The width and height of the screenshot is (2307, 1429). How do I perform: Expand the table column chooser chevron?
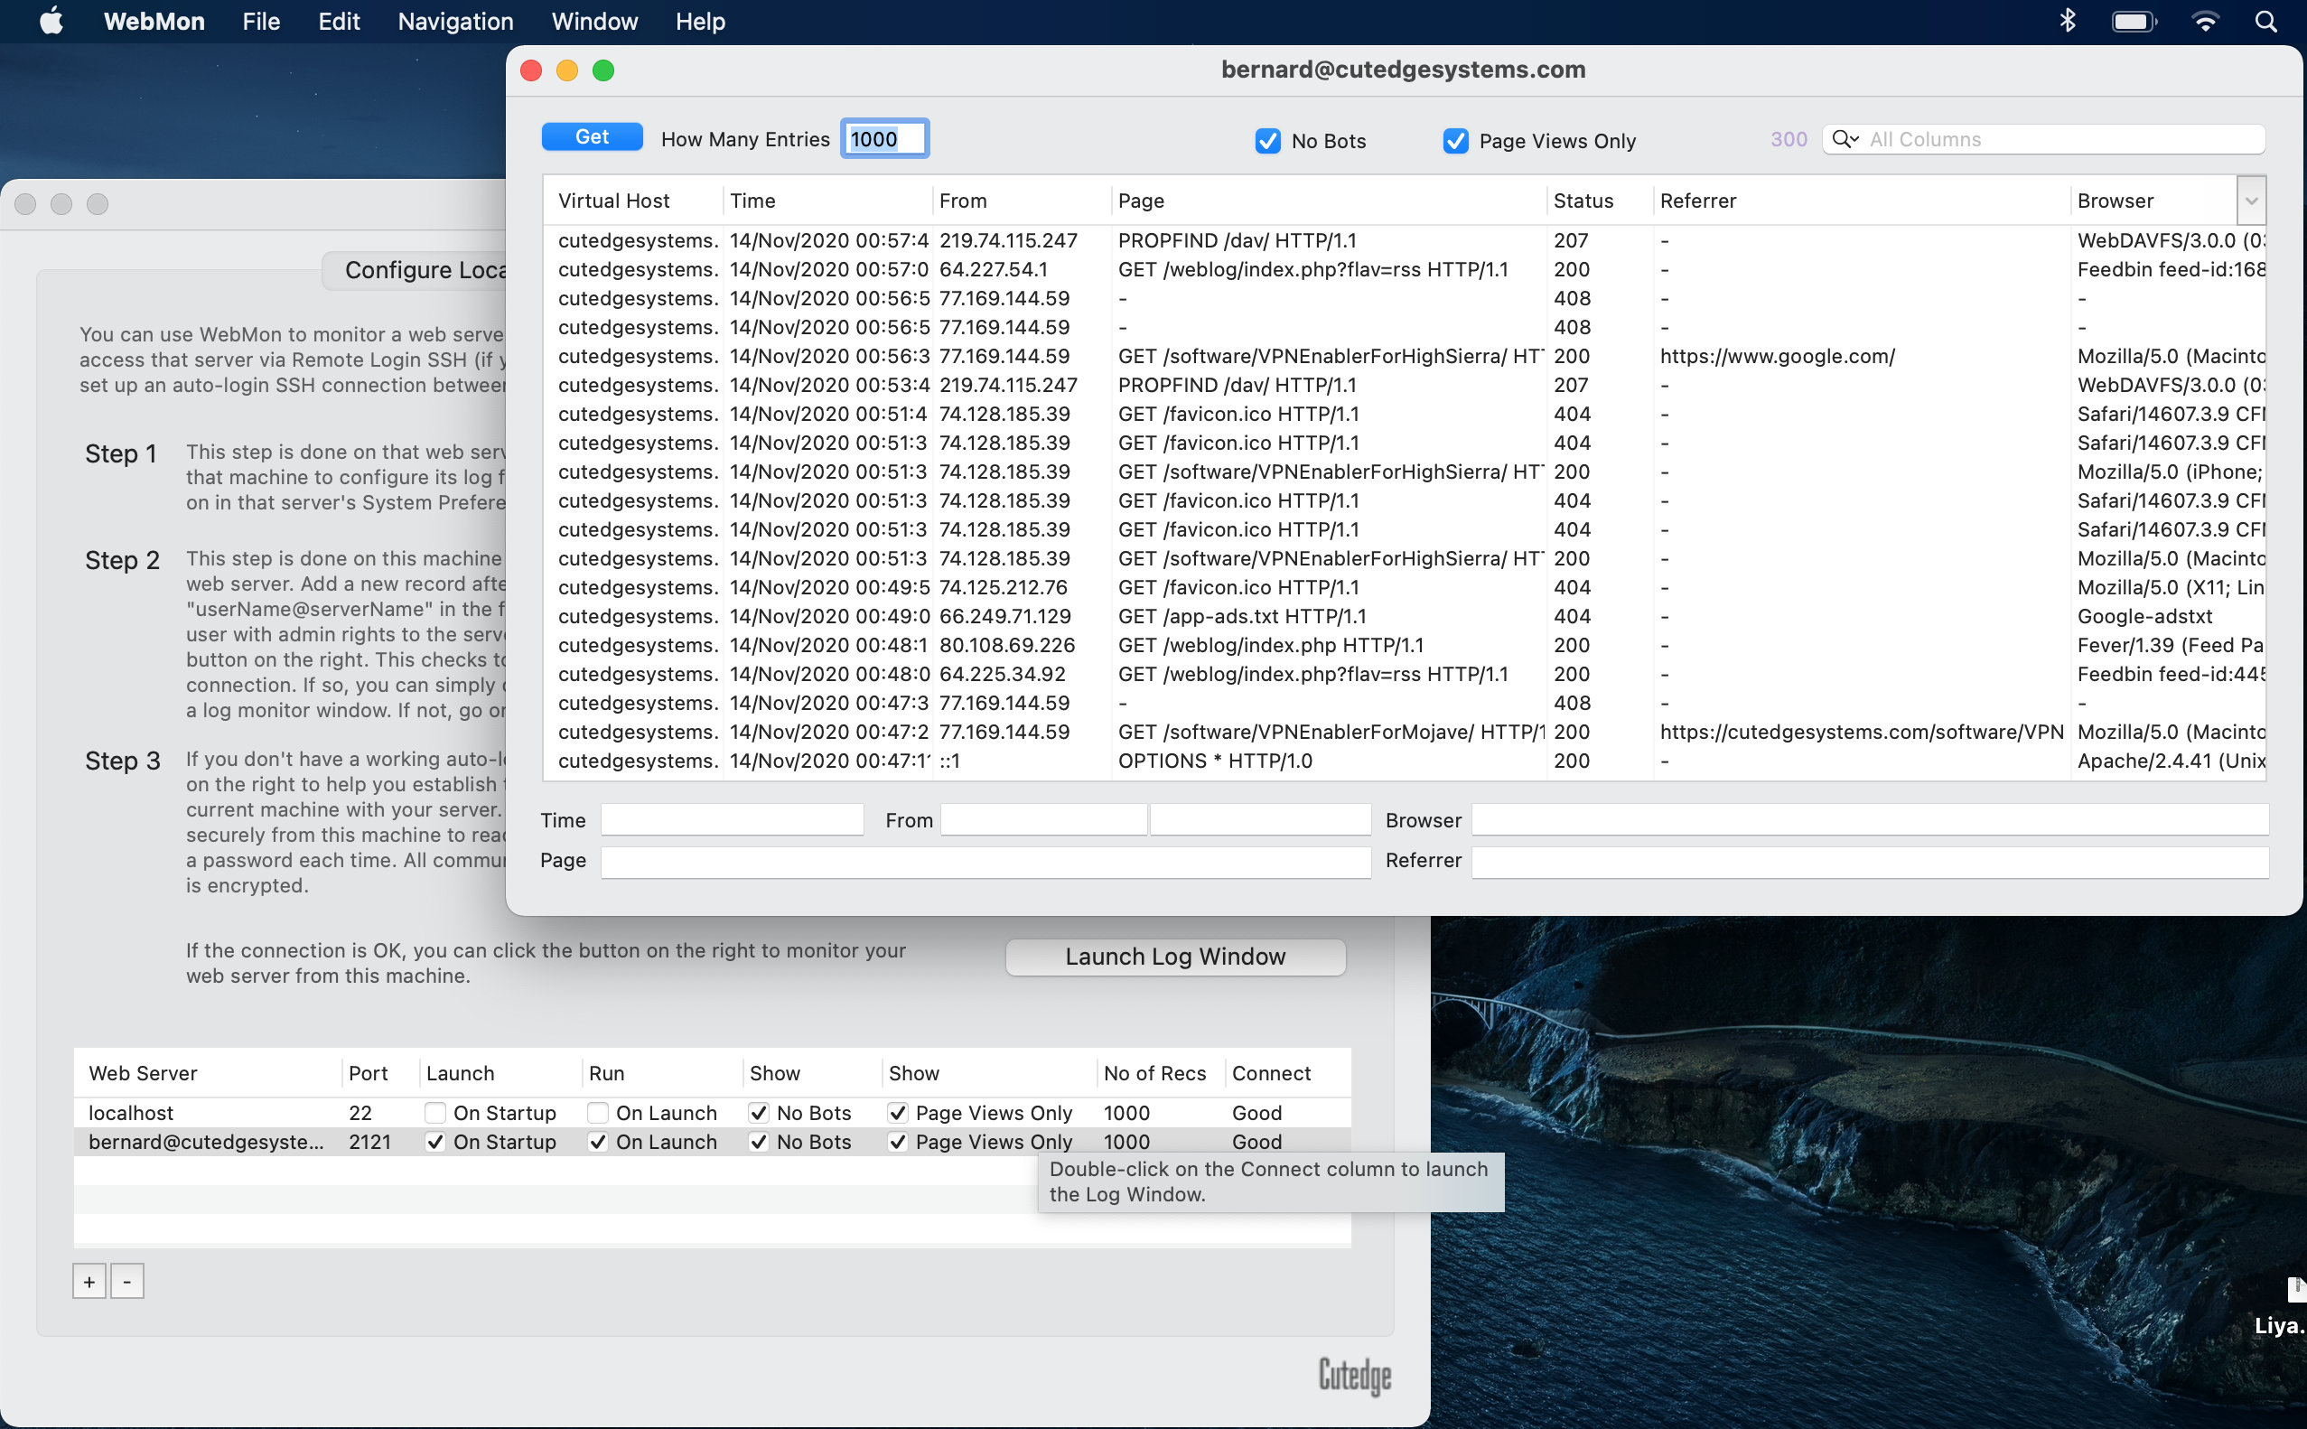click(2251, 201)
